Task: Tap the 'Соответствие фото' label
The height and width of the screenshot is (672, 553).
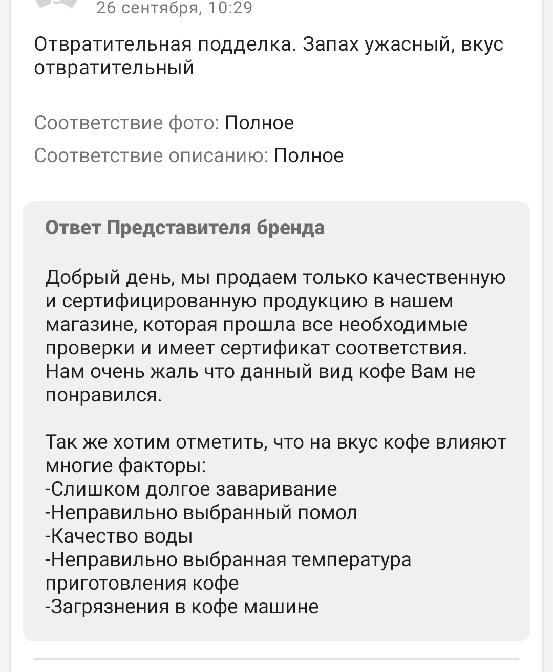Action: point(126,123)
